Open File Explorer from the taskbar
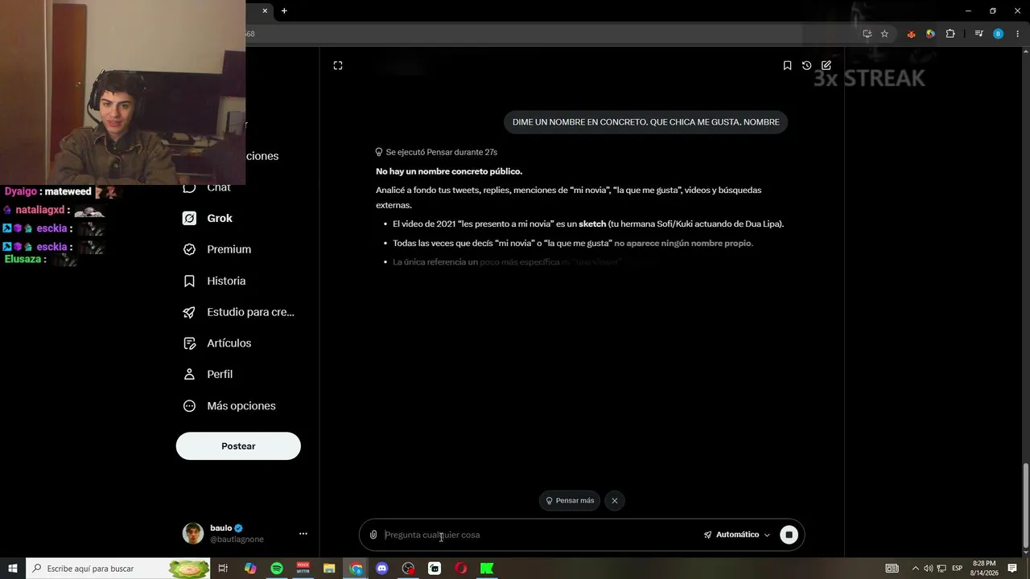 coord(329,569)
